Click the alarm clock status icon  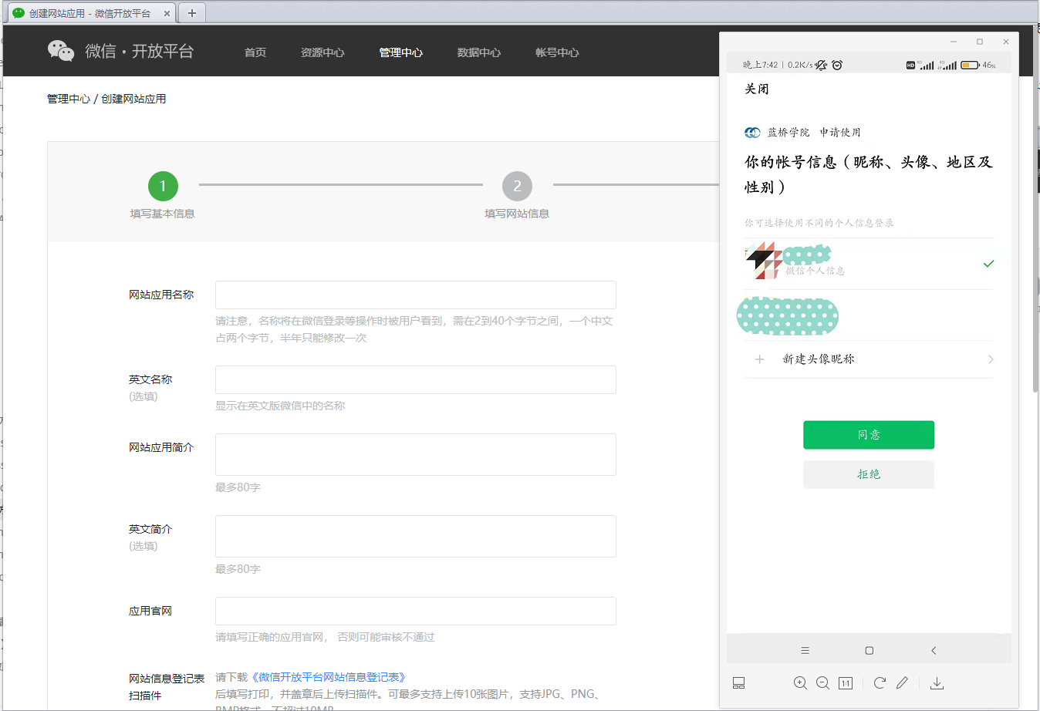838,65
